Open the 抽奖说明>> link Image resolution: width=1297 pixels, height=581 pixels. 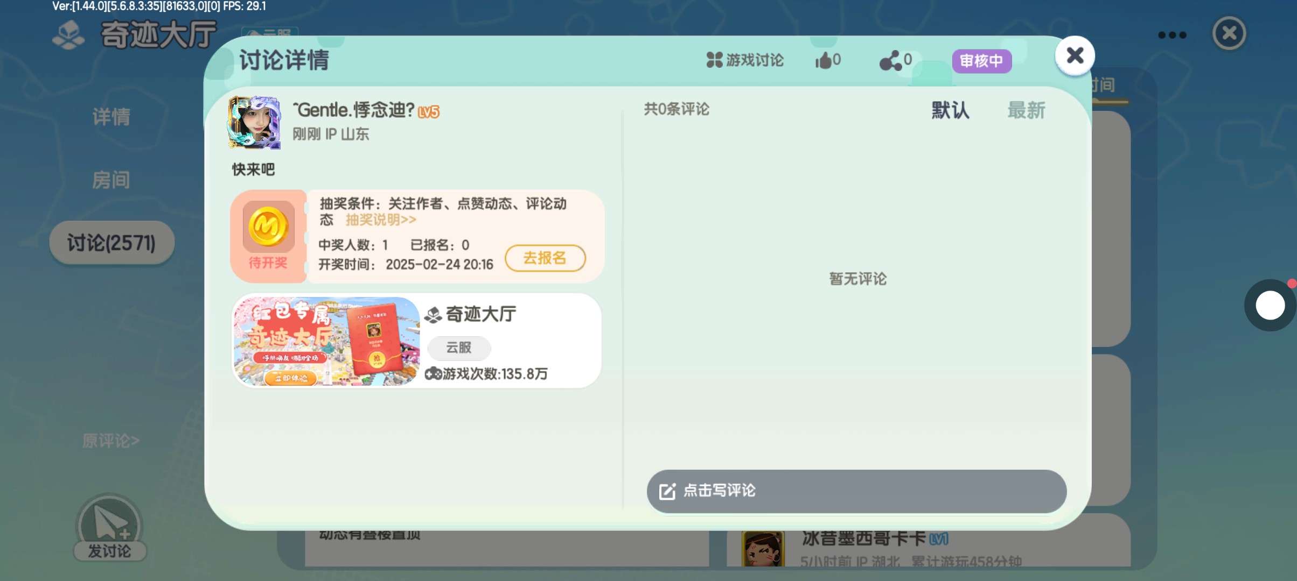pos(381,219)
